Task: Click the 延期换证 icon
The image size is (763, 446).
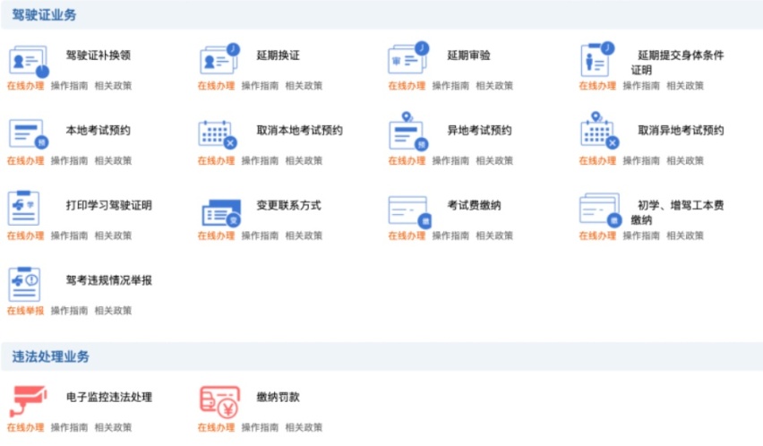Action: click(x=219, y=58)
